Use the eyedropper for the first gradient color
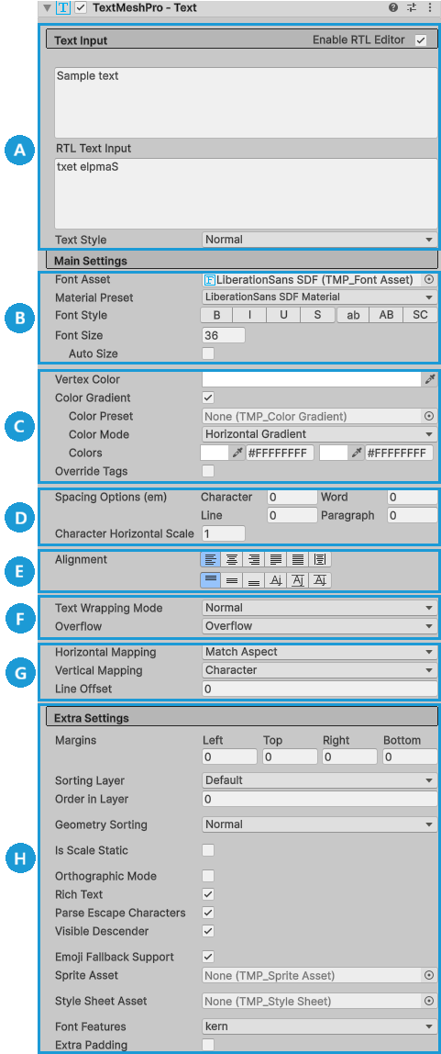Viewport: 441px width, 1054px height. 237,453
